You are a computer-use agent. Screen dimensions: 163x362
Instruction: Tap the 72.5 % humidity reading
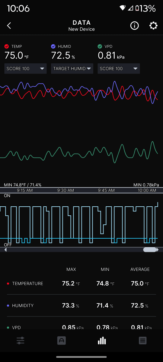[x=63, y=56]
